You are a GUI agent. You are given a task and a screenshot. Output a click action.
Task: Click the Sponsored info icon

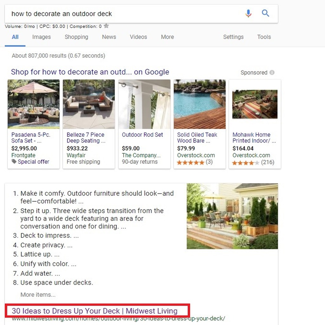[x=272, y=73]
